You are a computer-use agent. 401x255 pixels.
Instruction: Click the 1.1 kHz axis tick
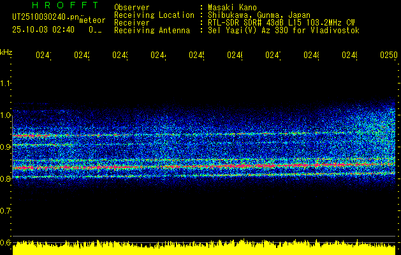point(6,84)
